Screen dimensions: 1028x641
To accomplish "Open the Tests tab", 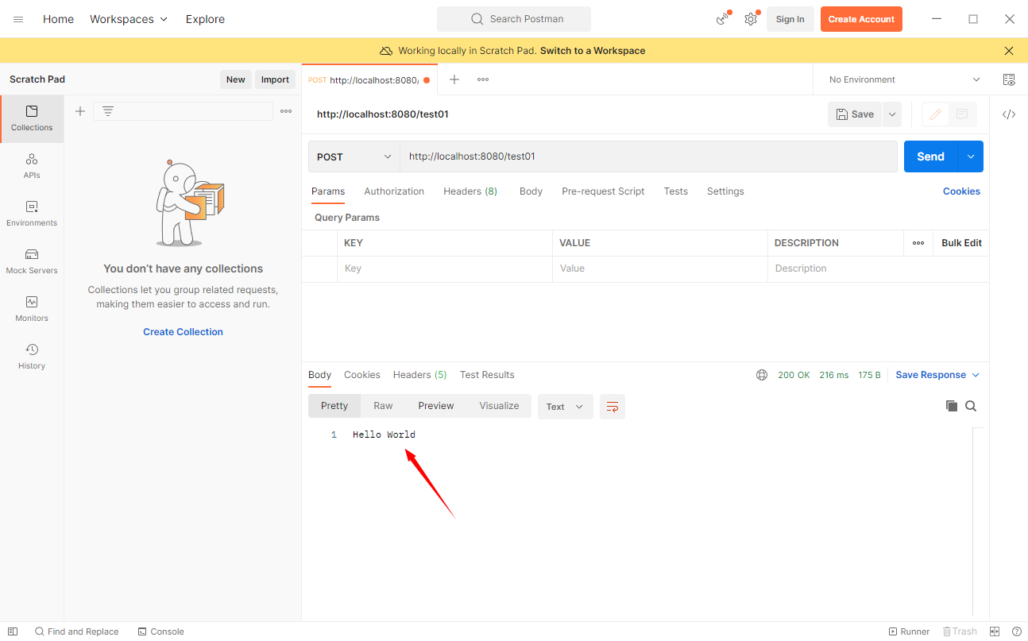I will (676, 191).
